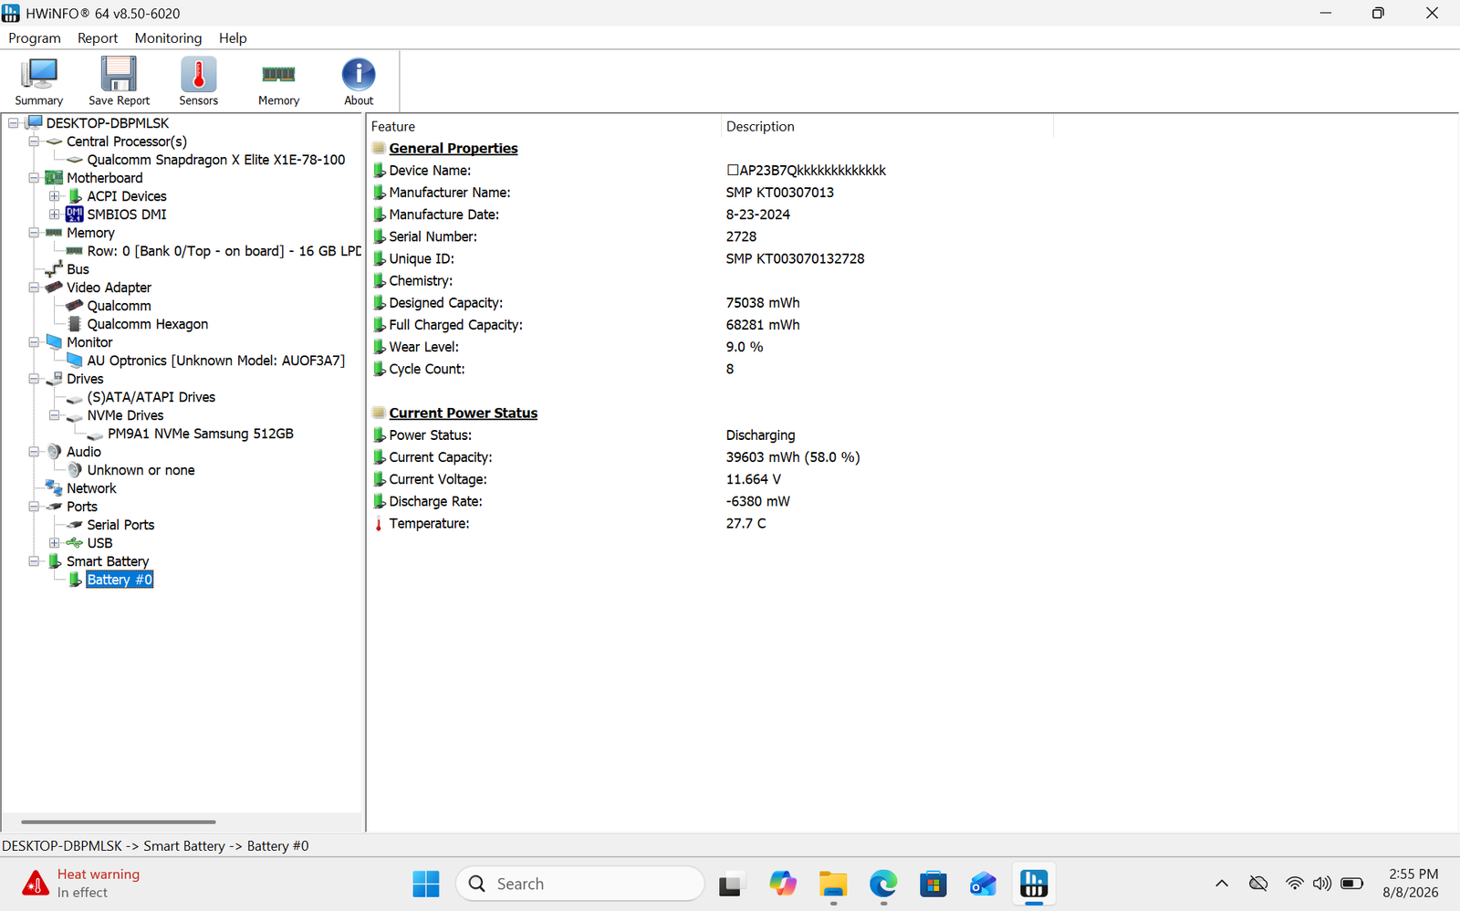Select AU Optronics monitor entry
Viewport: 1460px width, 911px height.
tap(216, 361)
